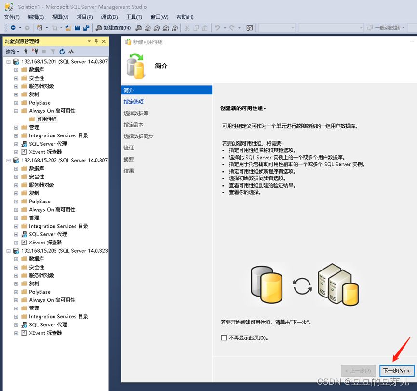Go to the 指定选项 wizard step
This screenshot has width=417, height=391.
click(134, 102)
